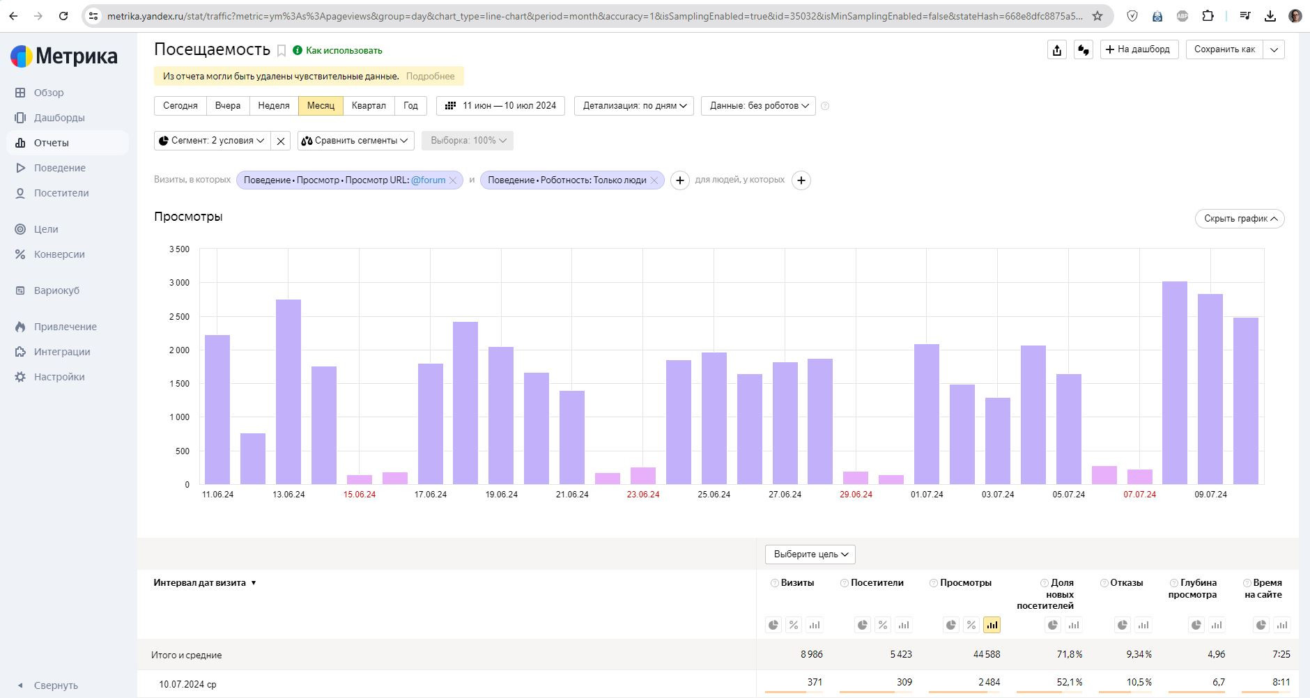Screen dimensions: 1310x698
Task: Click the На дашборд button
Action: [x=1139, y=49]
